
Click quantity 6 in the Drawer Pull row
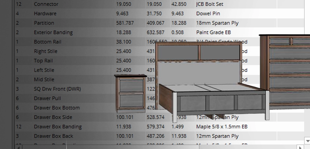[17, 99]
